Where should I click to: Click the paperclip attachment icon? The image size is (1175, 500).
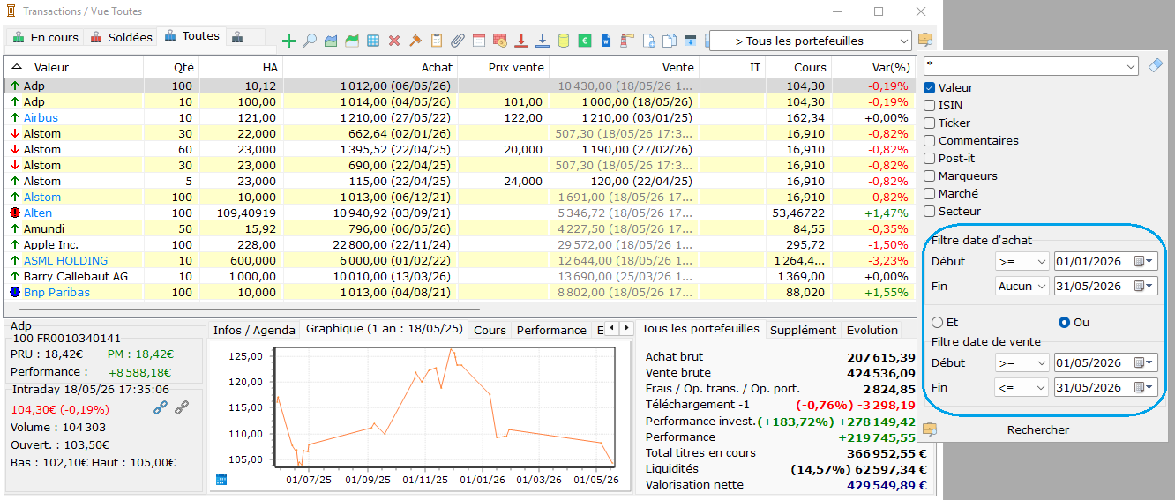coord(458,41)
